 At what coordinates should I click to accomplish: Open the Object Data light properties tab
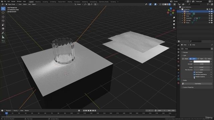[x=178, y=79]
